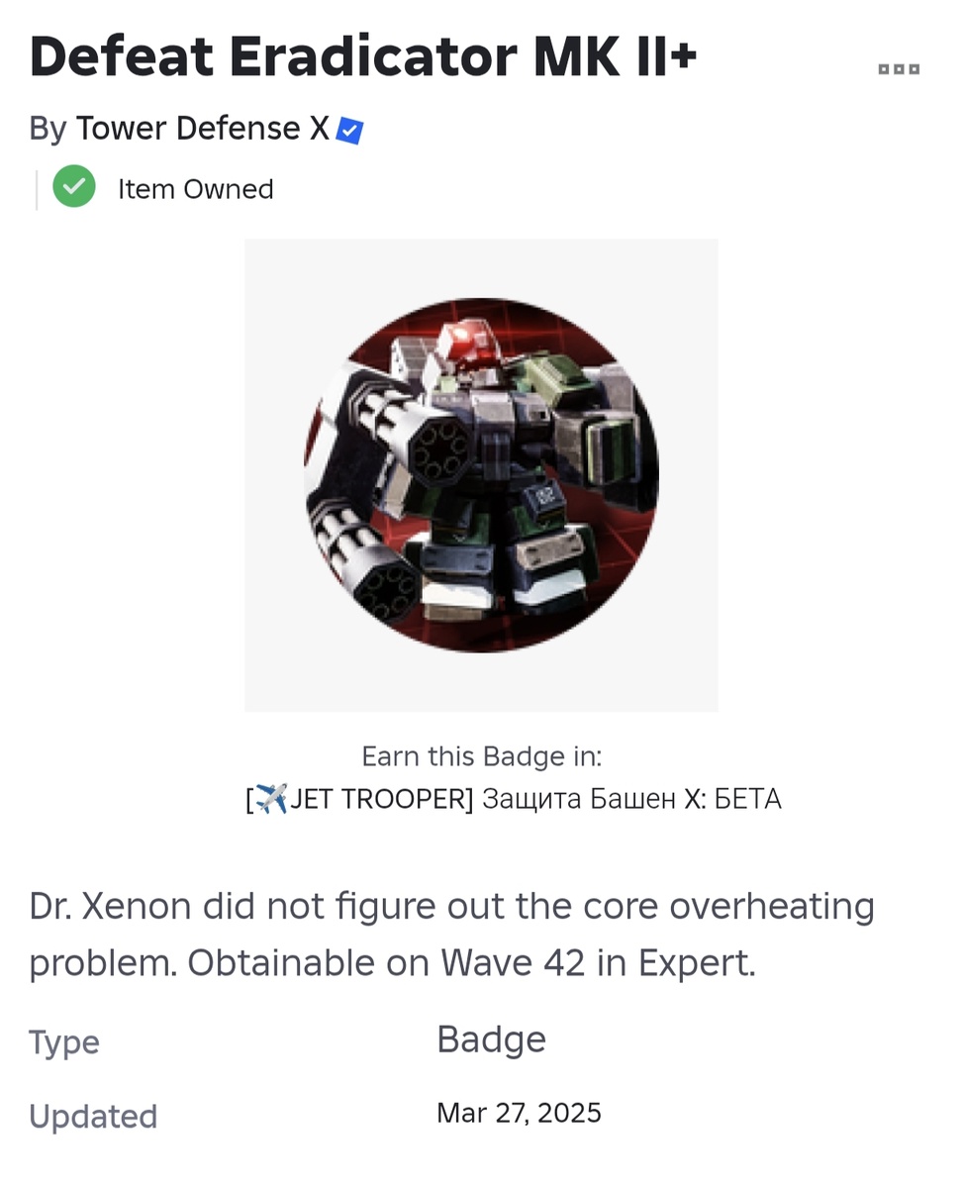Click the Dr. Xenon description text

click(x=451, y=935)
